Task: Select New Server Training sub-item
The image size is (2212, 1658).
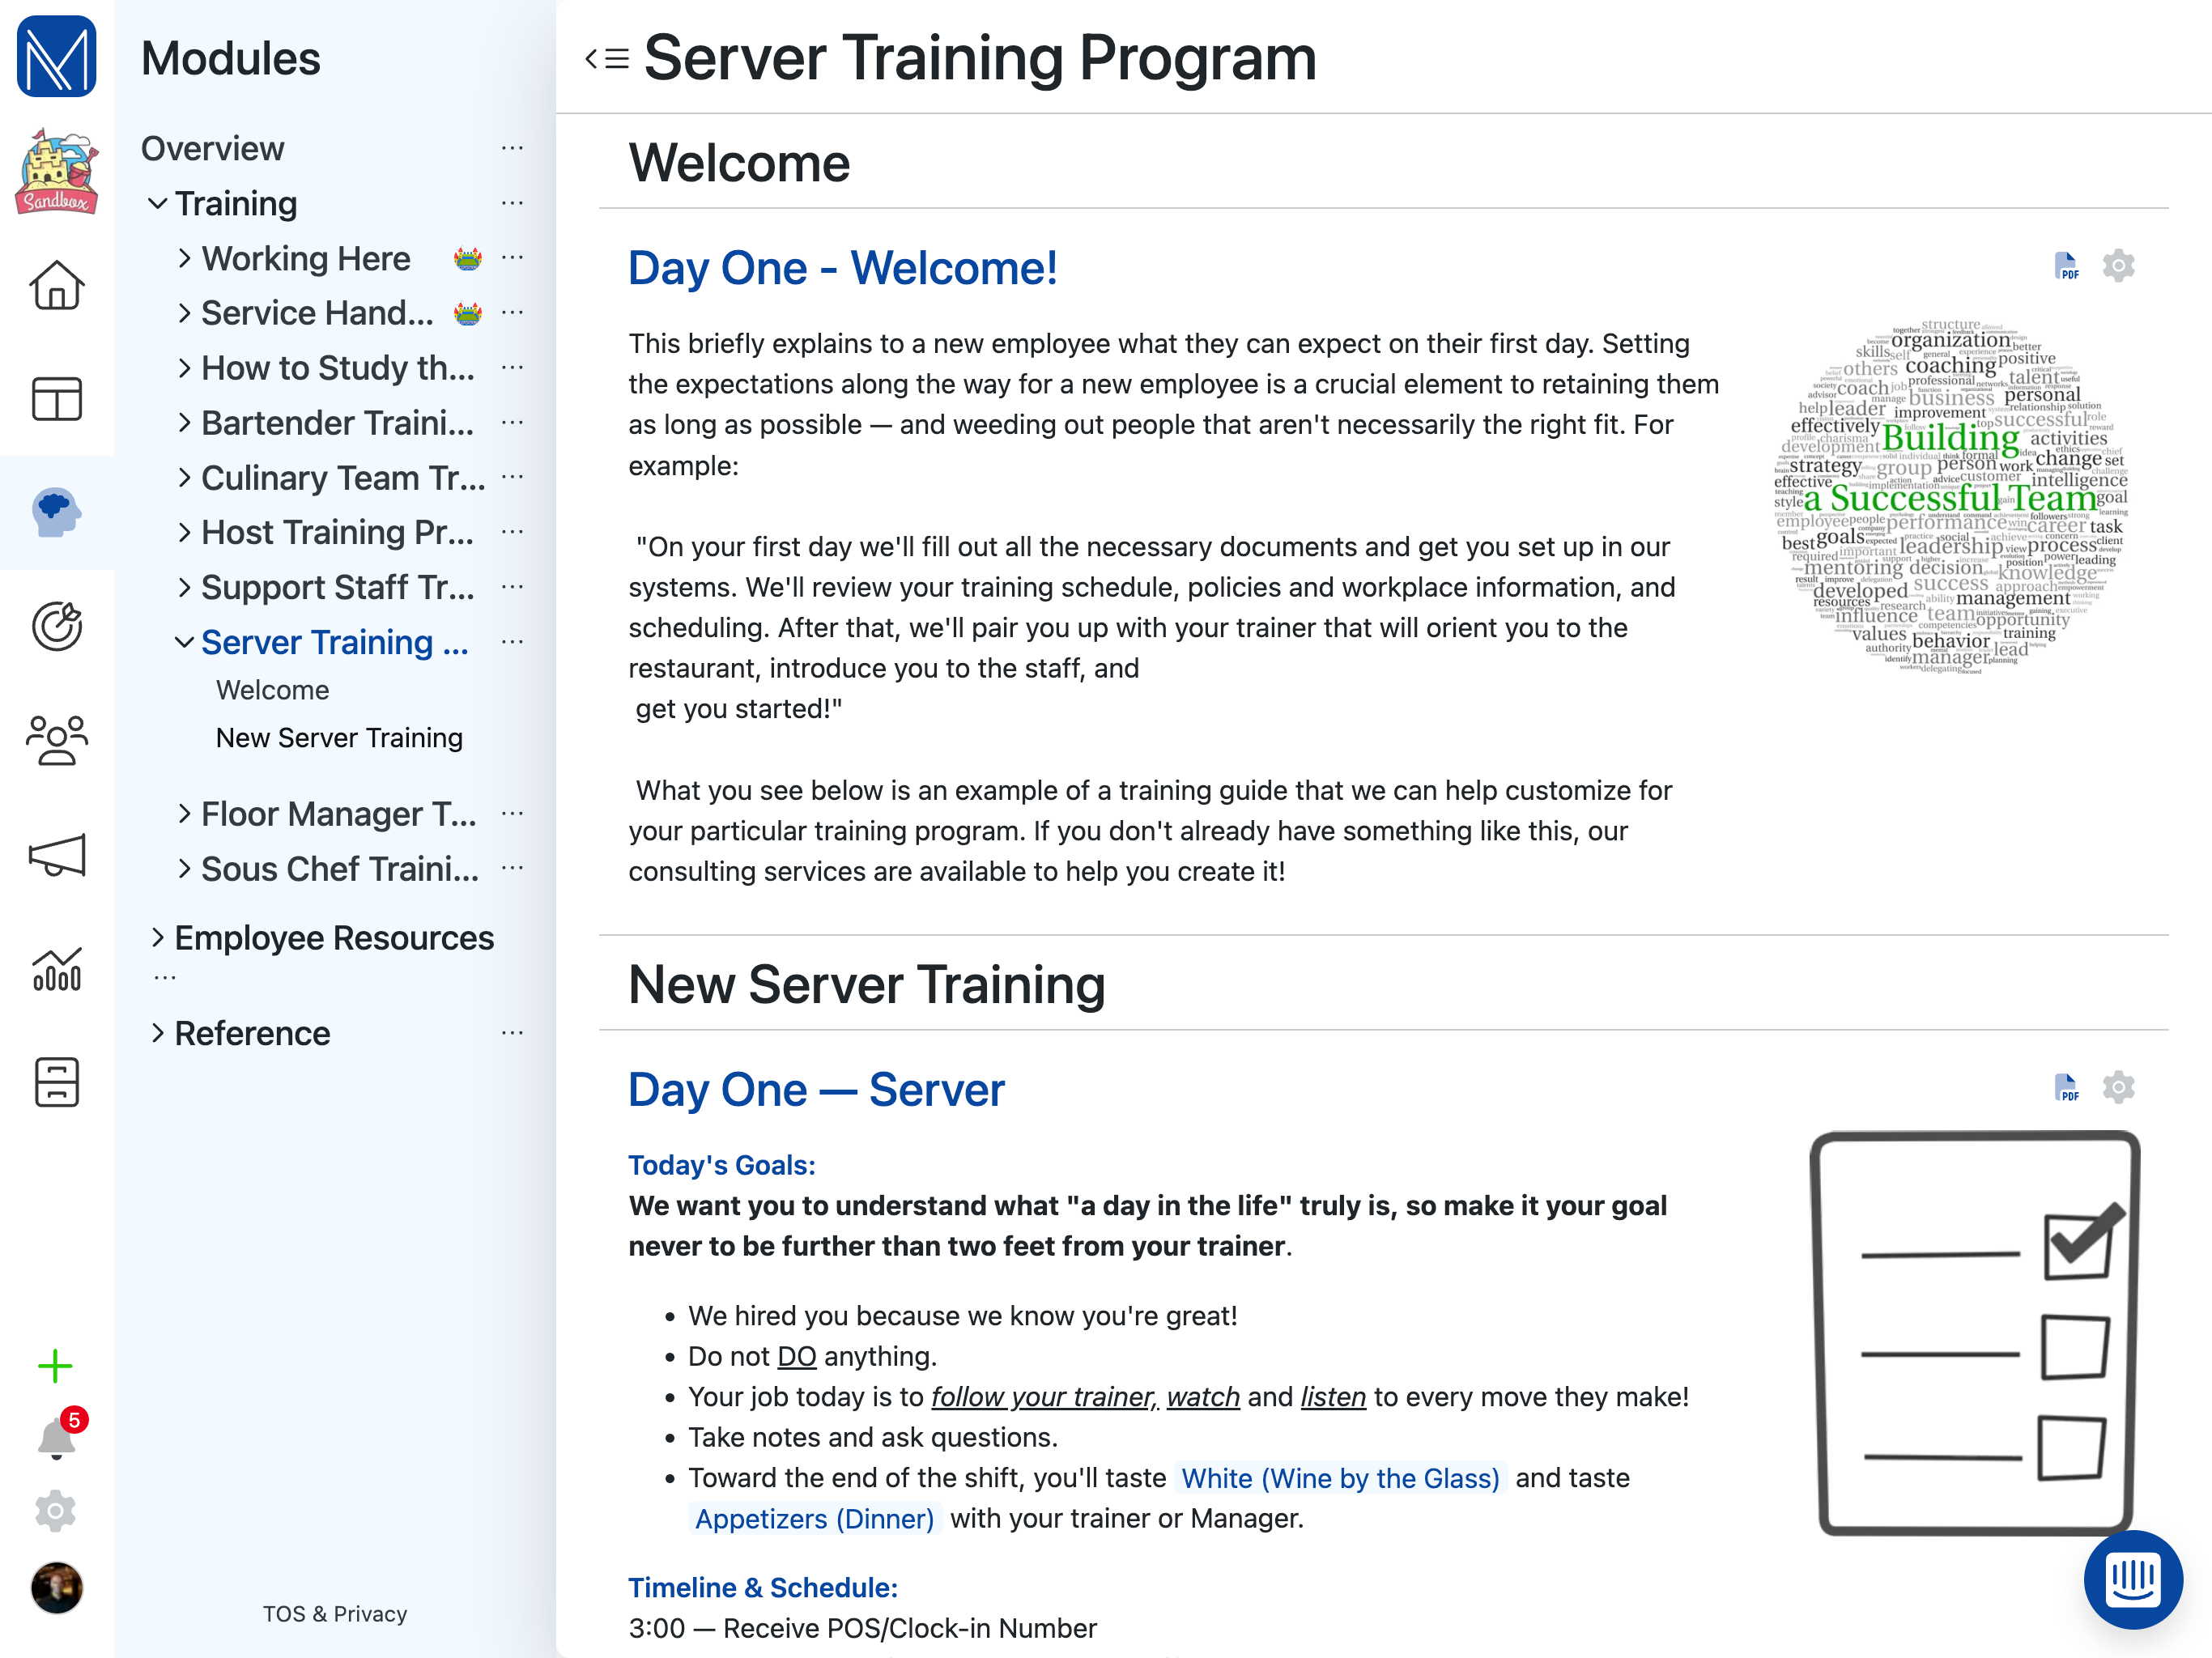Action: 339,738
